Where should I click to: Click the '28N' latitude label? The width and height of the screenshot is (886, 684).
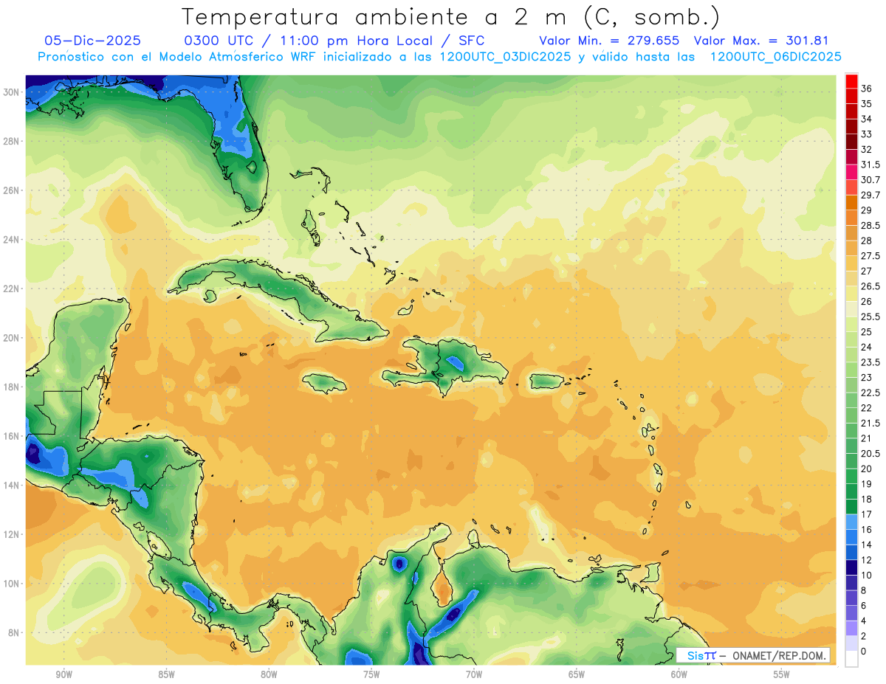(x=11, y=141)
